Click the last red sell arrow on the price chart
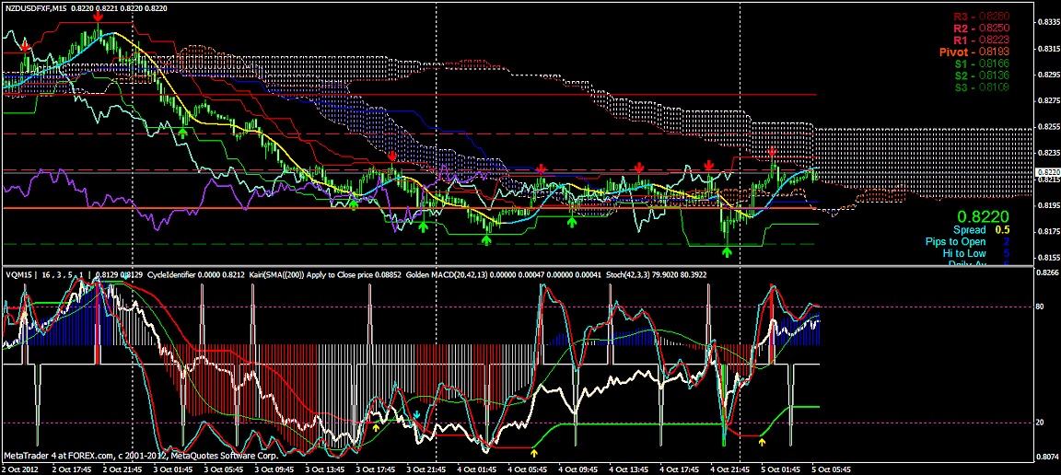The height and width of the screenshot is (475, 1061). click(773, 153)
